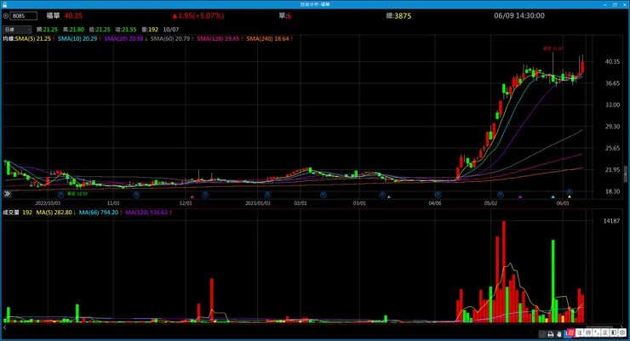This screenshot has height=341, width=630.
Task: Click the 福華 stock name
Action: pos(53,15)
